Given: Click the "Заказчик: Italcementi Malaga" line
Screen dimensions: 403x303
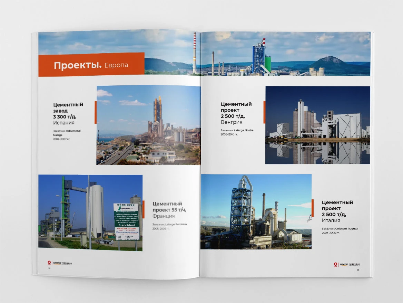Looking at the screenshot, I should pos(67,133).
